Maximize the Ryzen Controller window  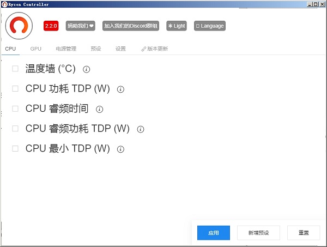(x=316, y=4)
